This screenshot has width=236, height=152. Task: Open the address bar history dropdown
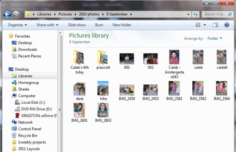(188, 14)
